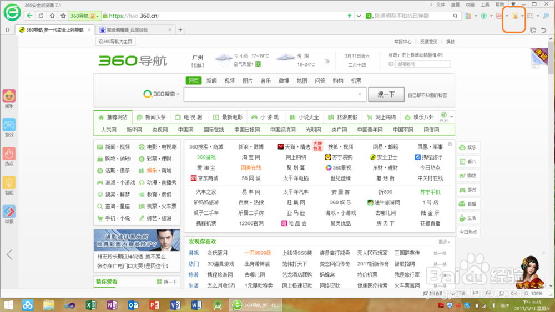Image resolution: width=555 pixels, height=312 pixels.
Task: Open the 娱乐 sidebar icon
Action: click(9, 99)
